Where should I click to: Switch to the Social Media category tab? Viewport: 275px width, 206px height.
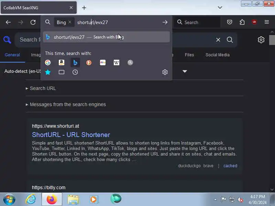tap(218, 55)
